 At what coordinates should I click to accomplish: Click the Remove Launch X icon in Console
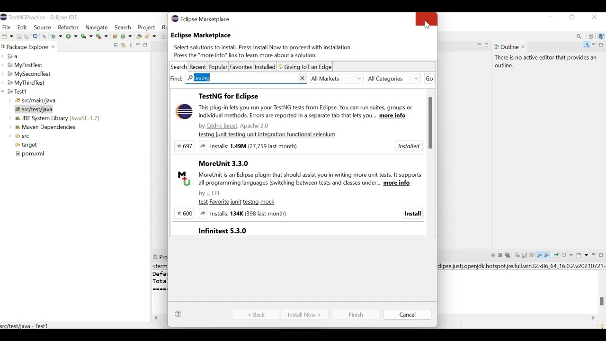(x=500, y=255)
